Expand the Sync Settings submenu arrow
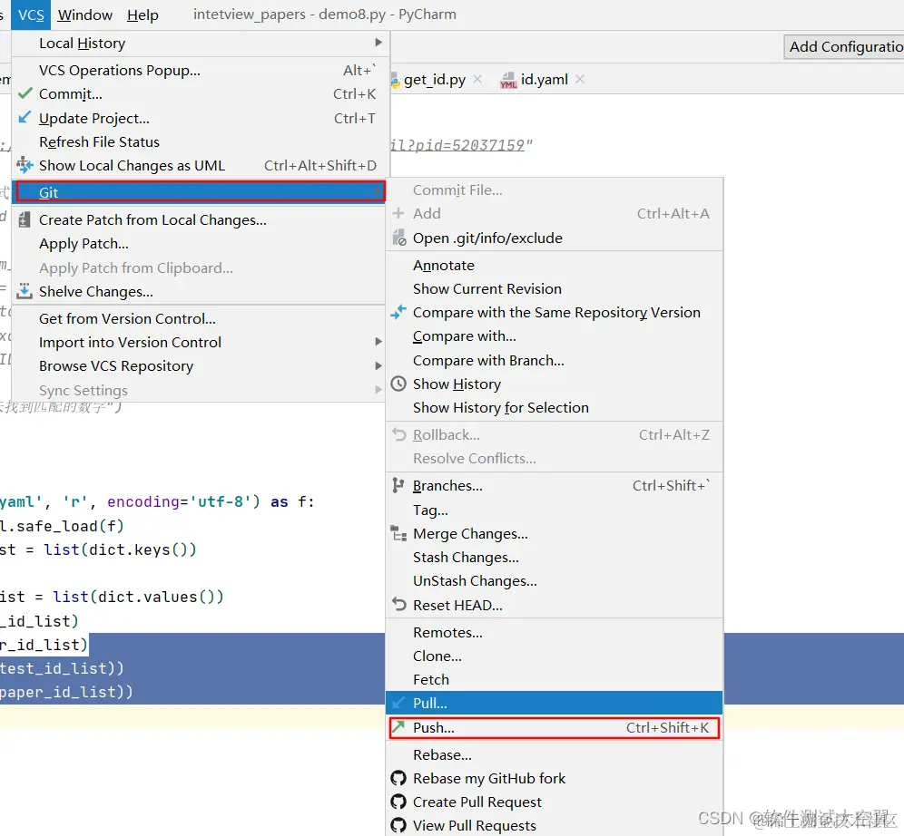 point(378,390)
